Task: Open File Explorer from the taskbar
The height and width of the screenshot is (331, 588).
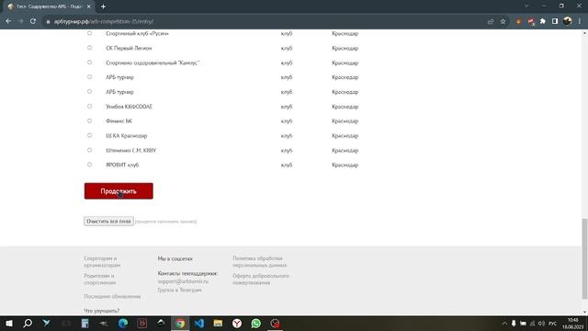Action: pyautogui.click(x=218, y=323)
